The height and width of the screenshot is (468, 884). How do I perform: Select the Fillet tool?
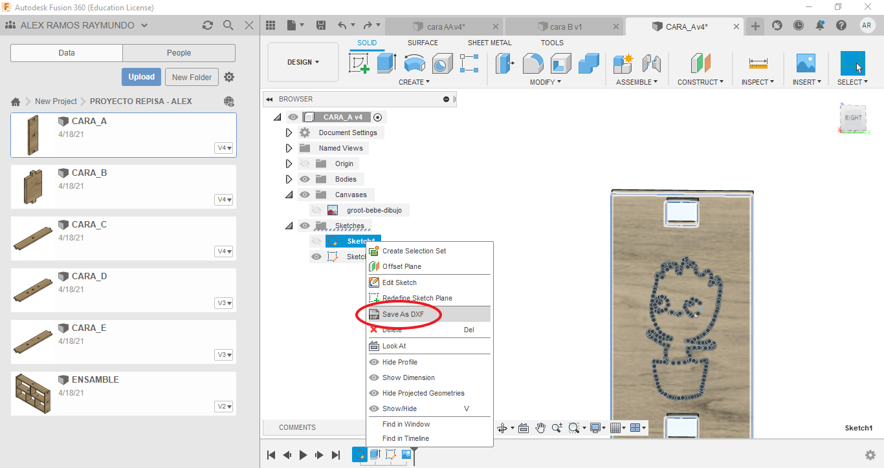coord(533,63)
